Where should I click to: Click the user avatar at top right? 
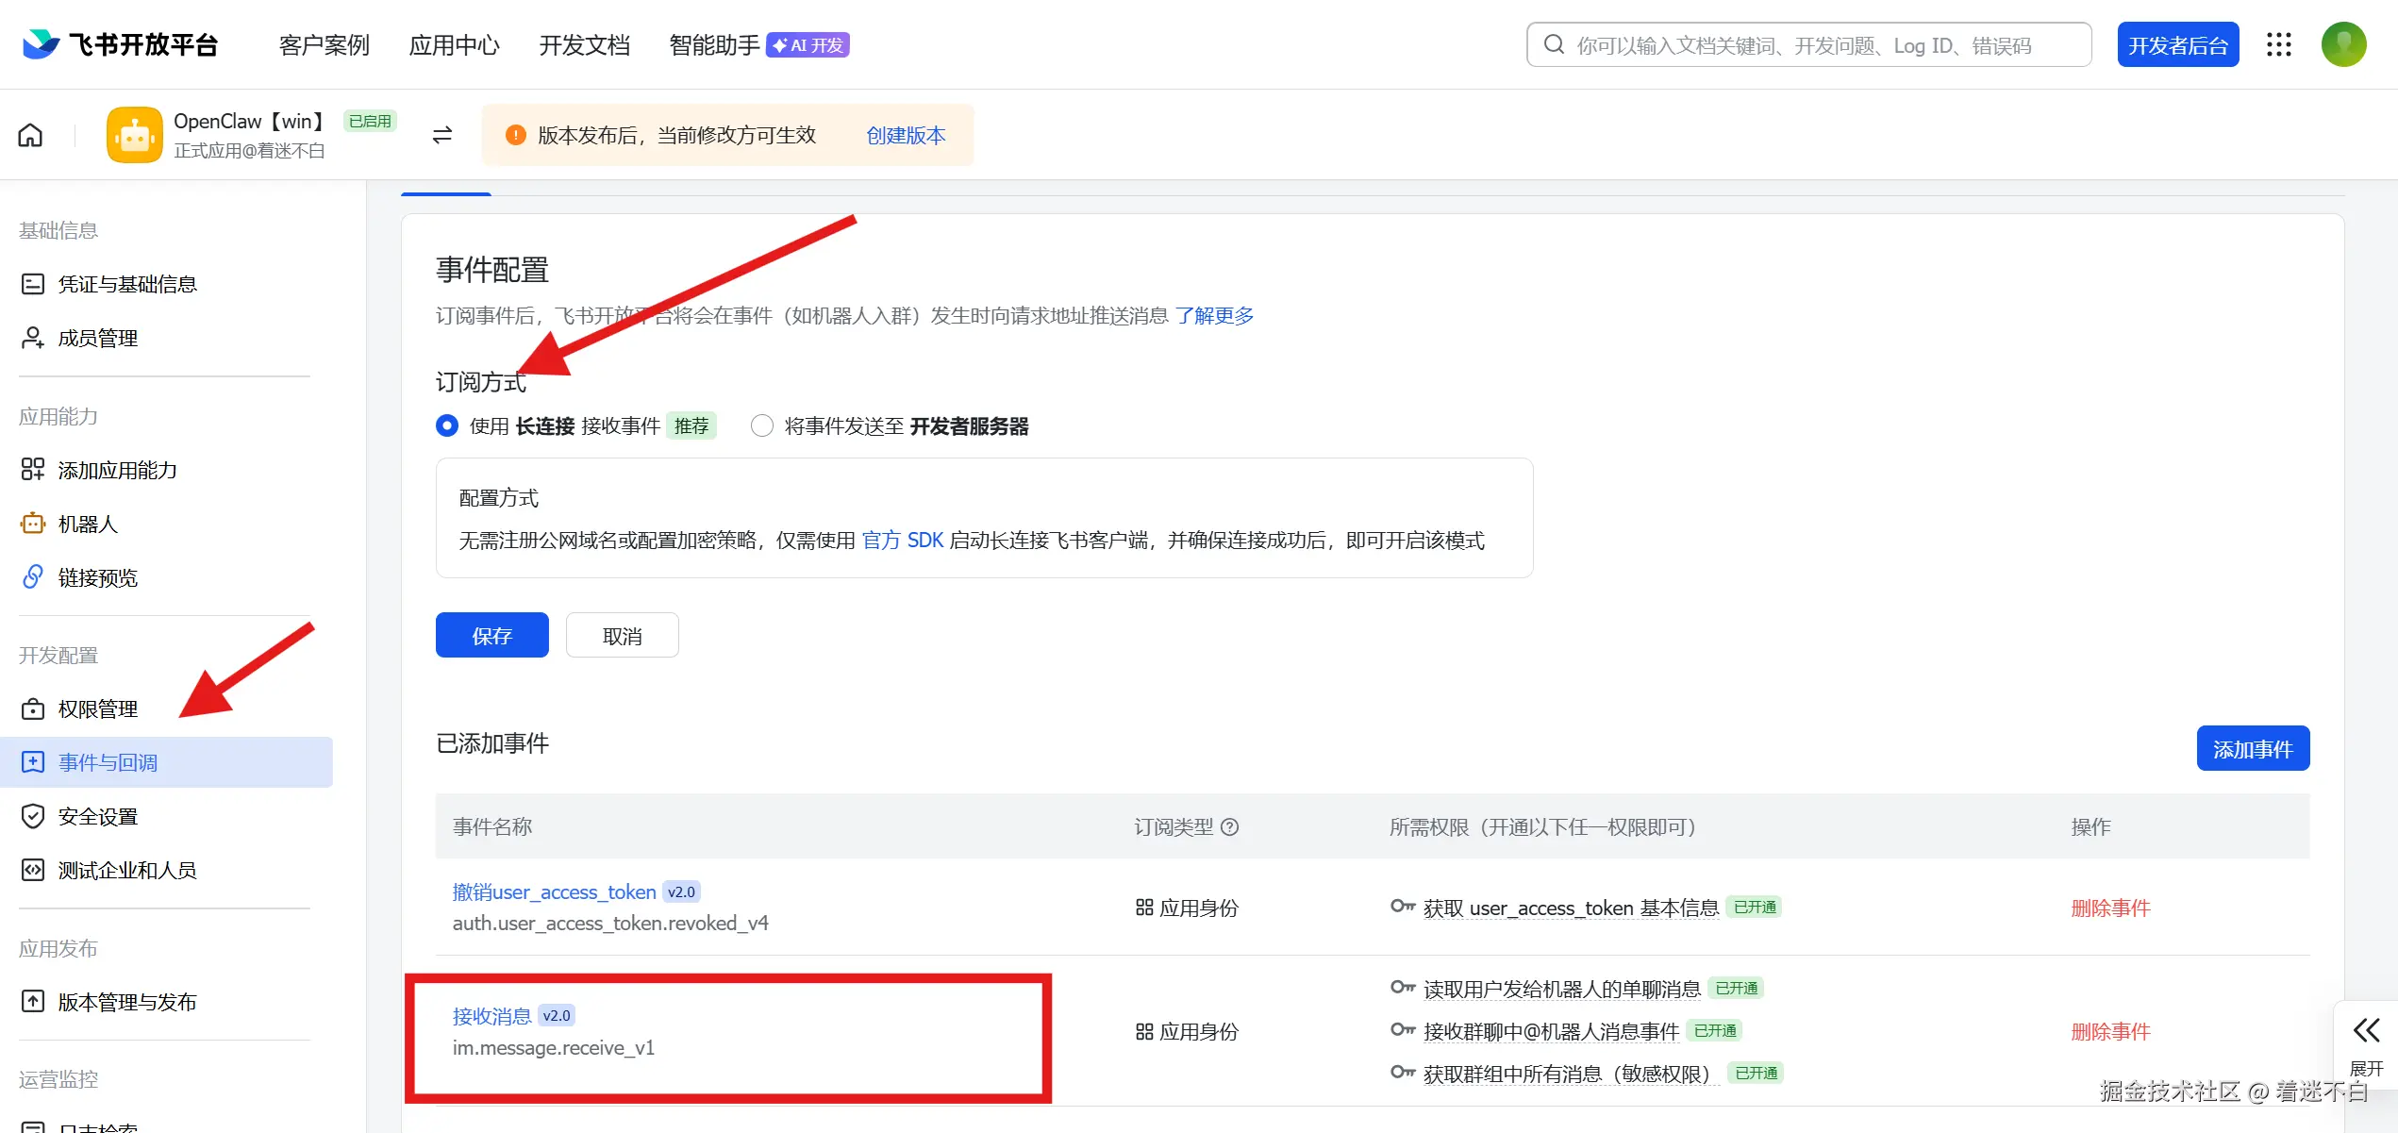coord(2343,44)
